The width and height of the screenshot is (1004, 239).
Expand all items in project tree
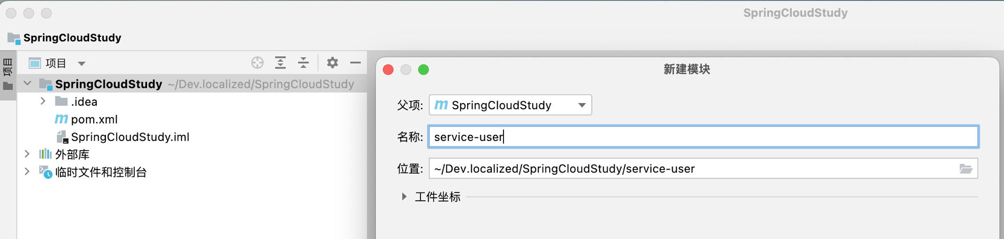280,63
